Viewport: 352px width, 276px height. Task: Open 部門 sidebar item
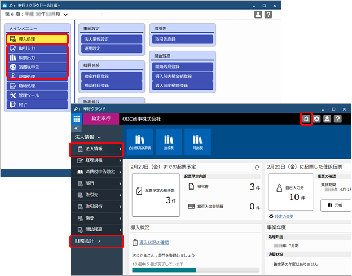coord(97,183)
